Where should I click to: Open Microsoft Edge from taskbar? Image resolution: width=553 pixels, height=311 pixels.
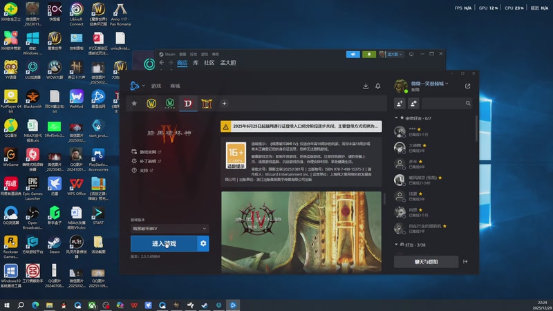tap(35, 305)
